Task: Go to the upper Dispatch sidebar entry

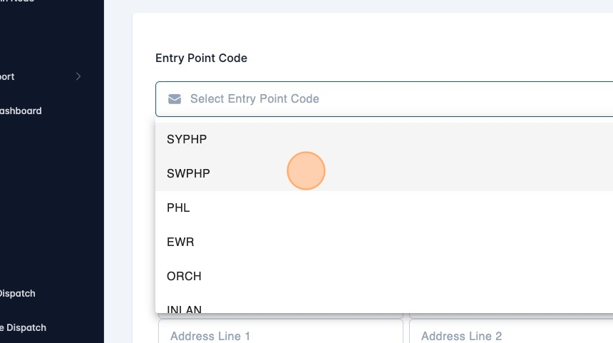Action: [16, 293]
